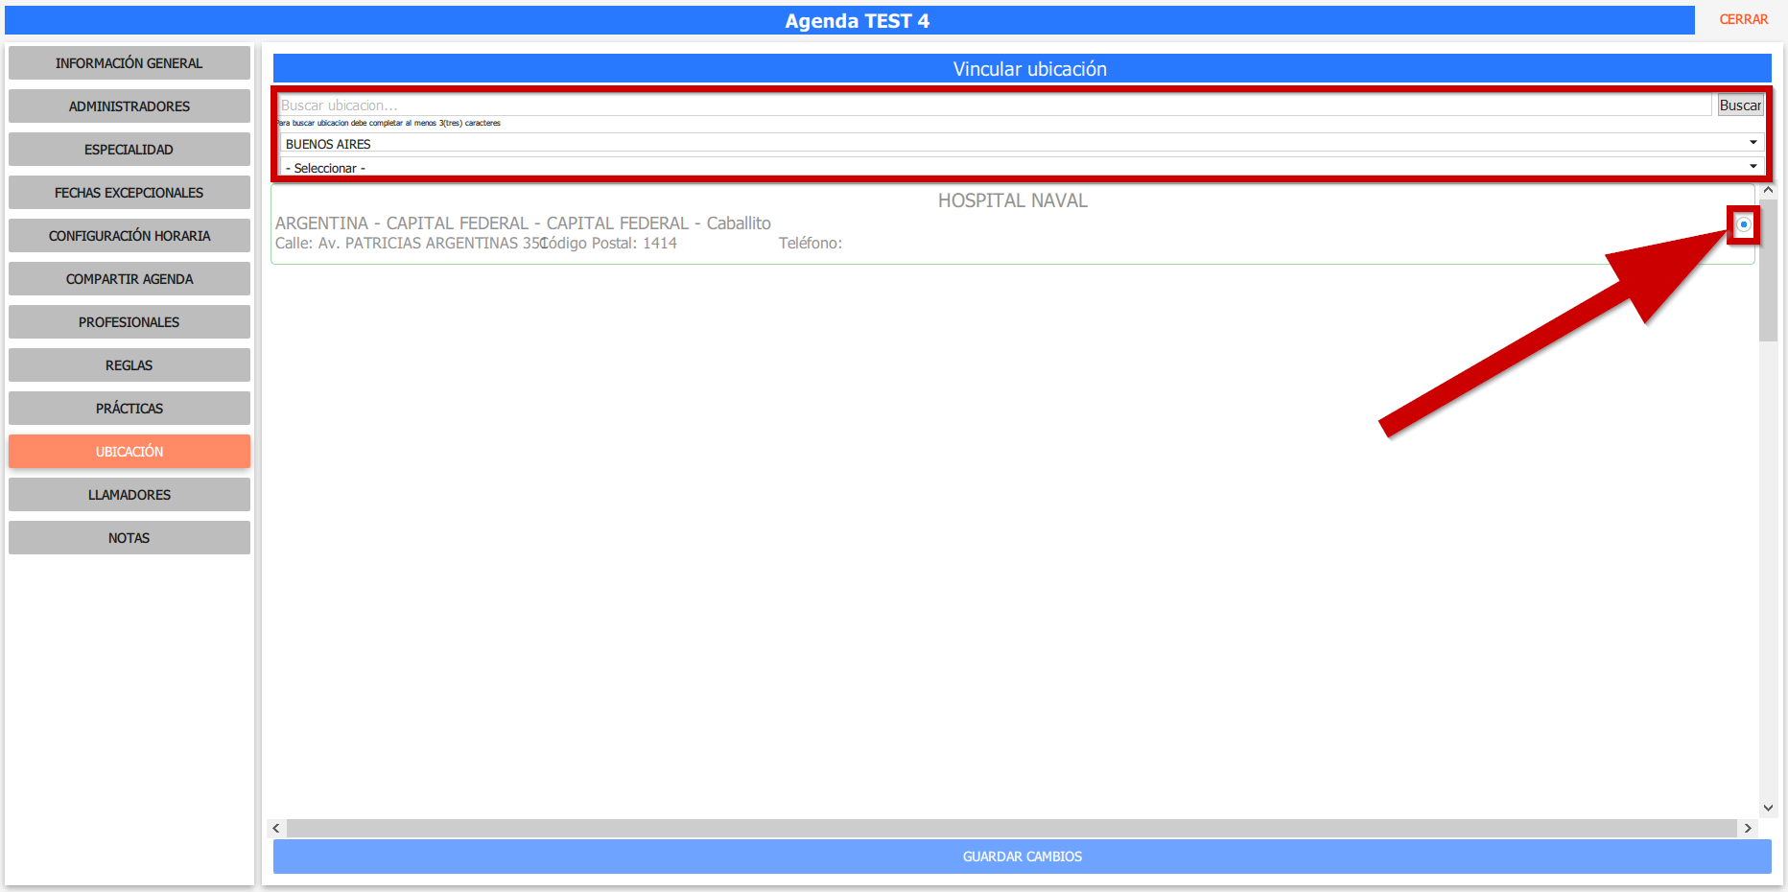Image resolution: width=1788 pixels, height=892 pixels.
Task: Open the REGLAS section
Action: tap(129, 365)
